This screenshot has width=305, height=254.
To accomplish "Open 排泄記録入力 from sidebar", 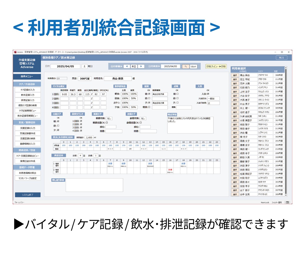I will [27, 100].
